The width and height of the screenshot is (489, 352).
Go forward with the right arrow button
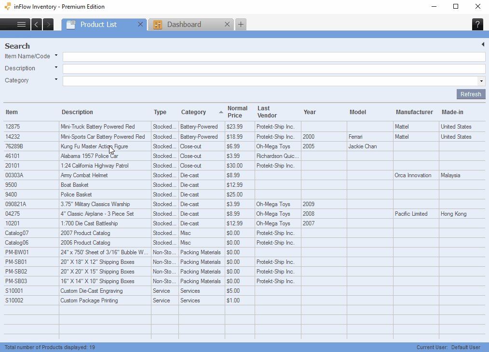(48, 24)
